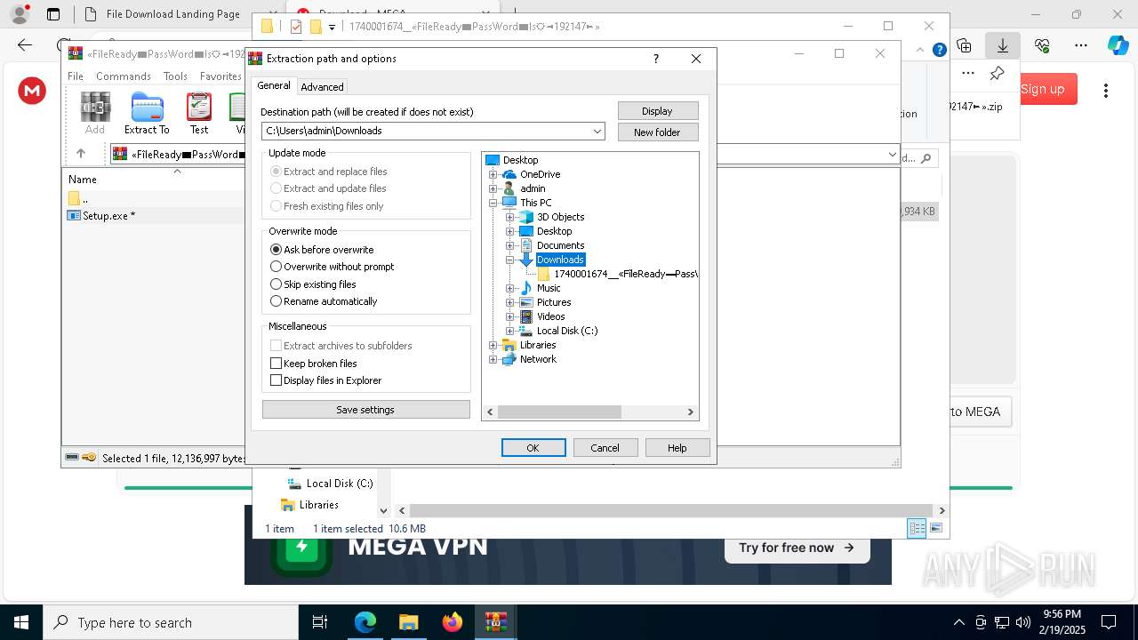Collapse the This PC tree node
Screen dimensions: 1138x640
pyautogui.click(x=493, y=203)
